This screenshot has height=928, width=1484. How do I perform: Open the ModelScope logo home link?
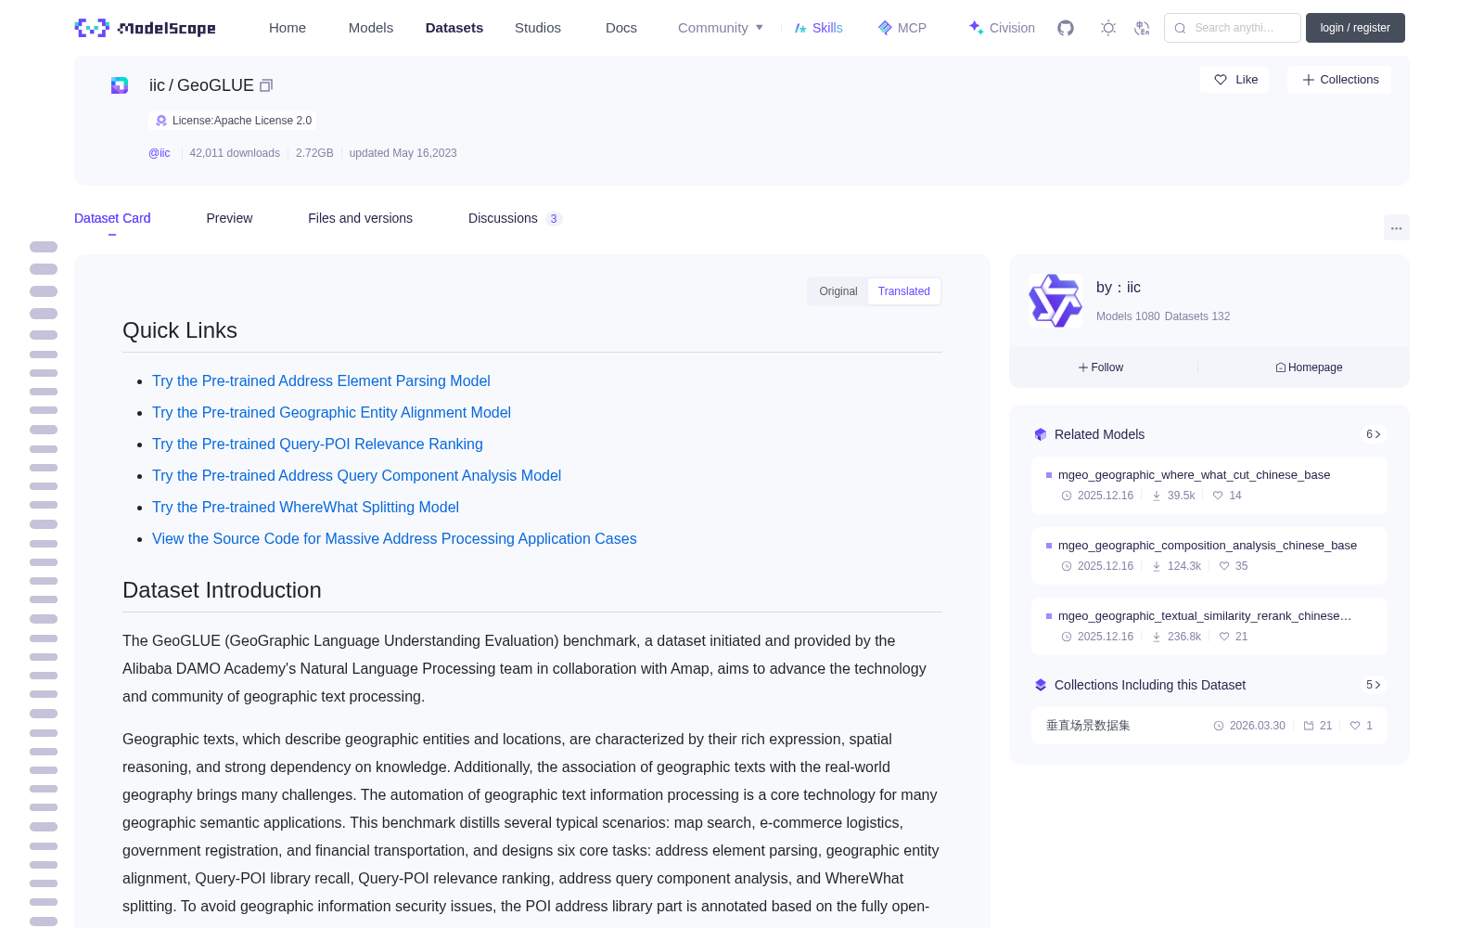(146, 28)
